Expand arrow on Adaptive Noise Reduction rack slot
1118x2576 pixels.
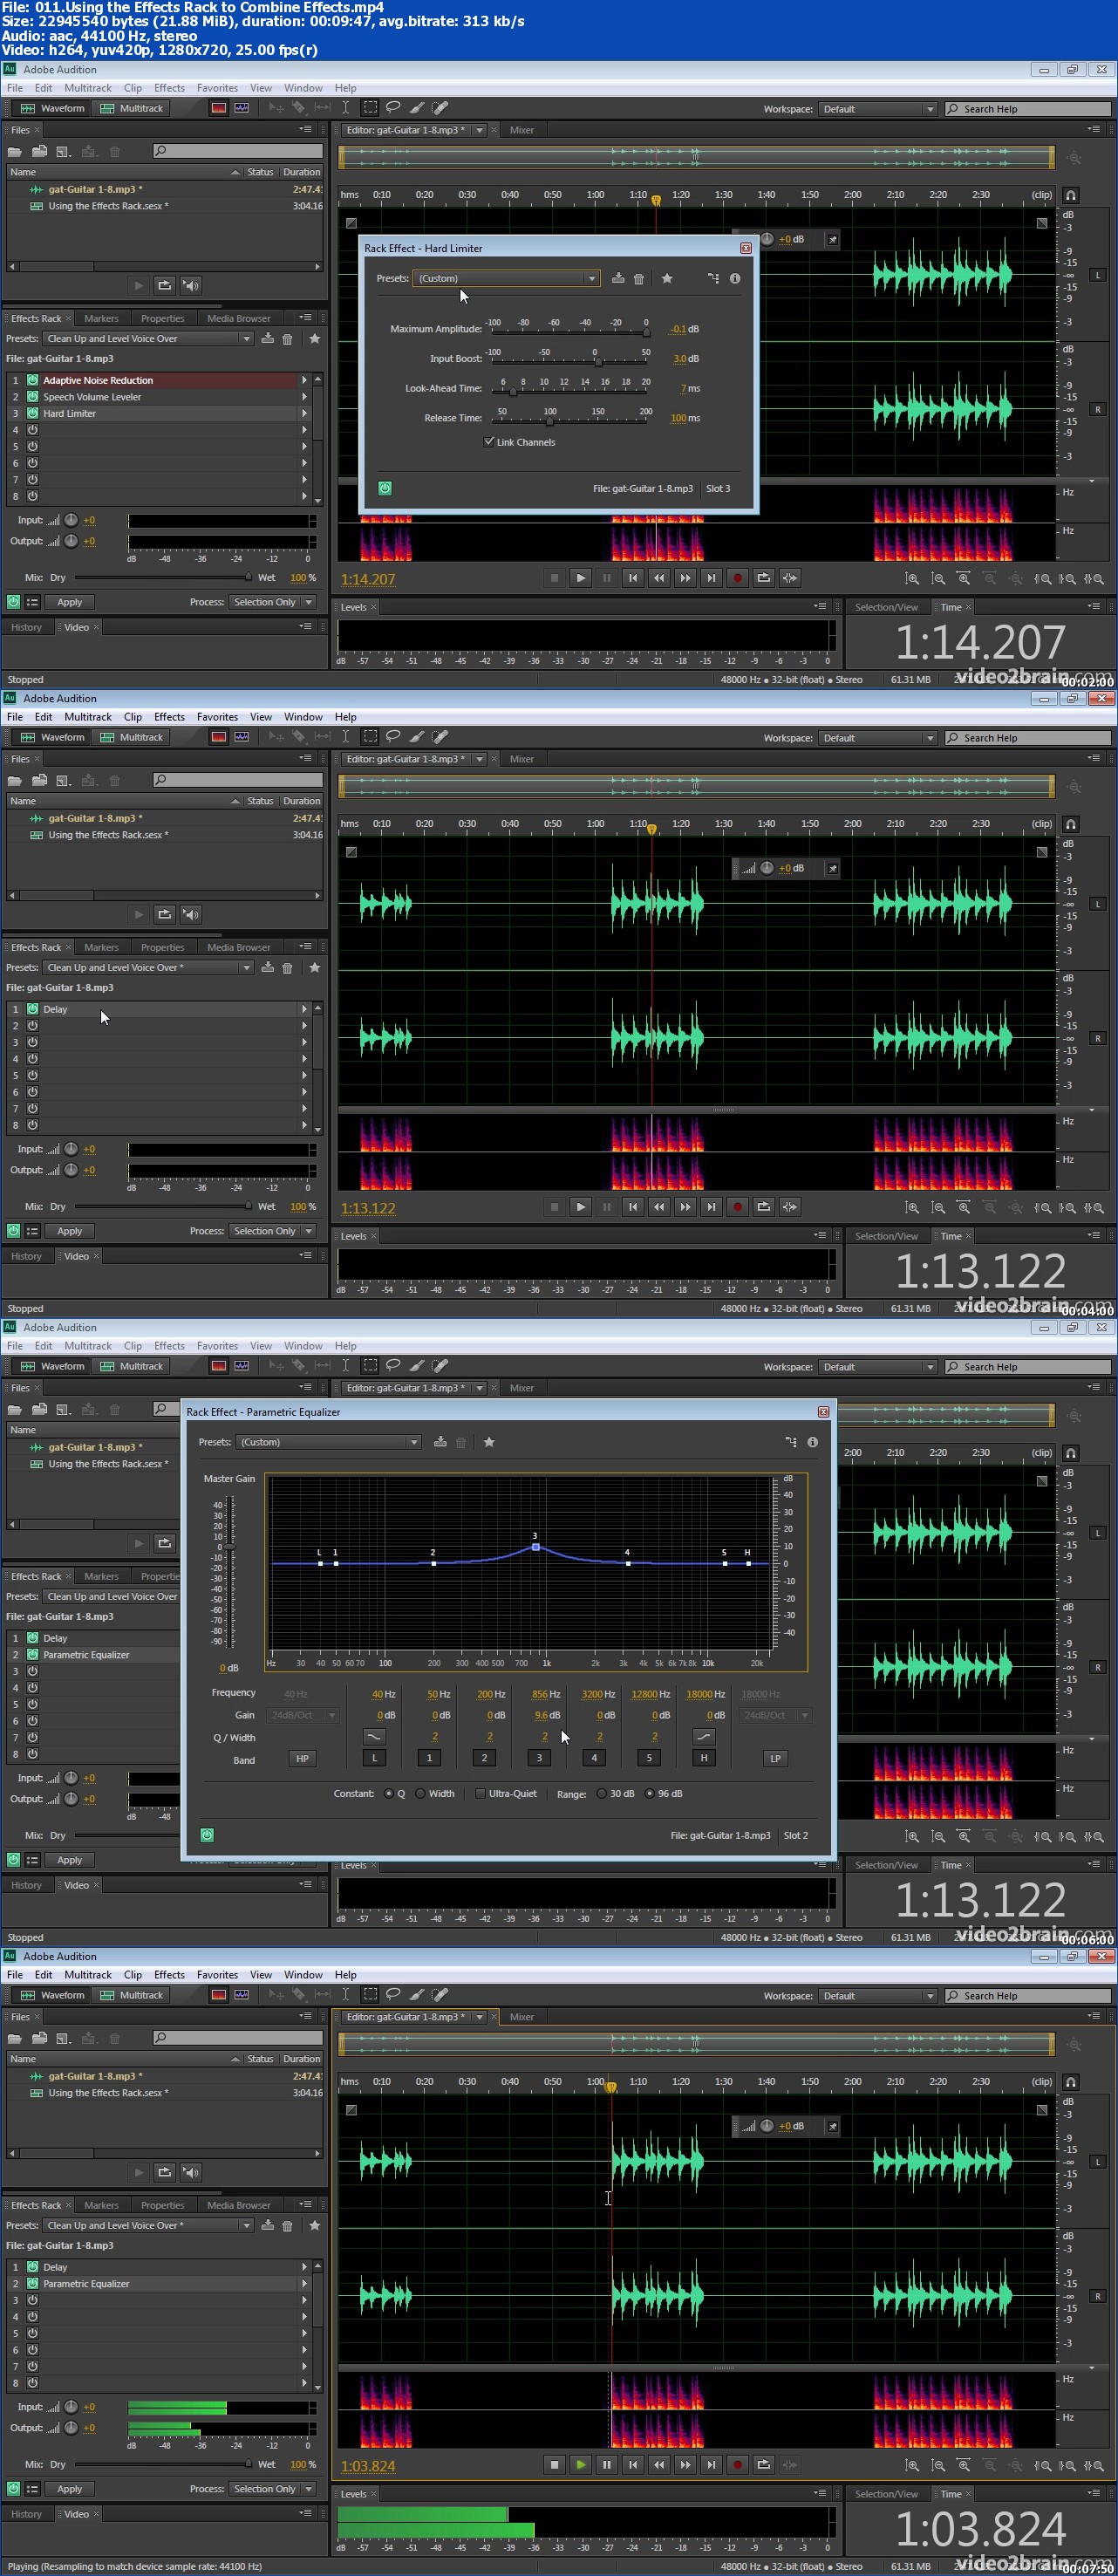(304, 380)
